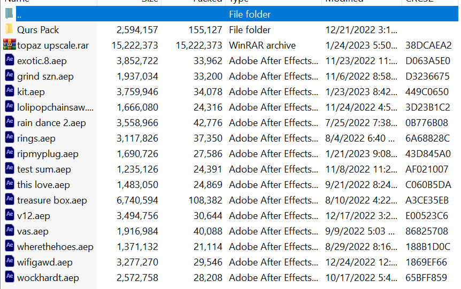Select the Qurs Pack folder icon
461x289 pixels.
(x=9, y=29)
